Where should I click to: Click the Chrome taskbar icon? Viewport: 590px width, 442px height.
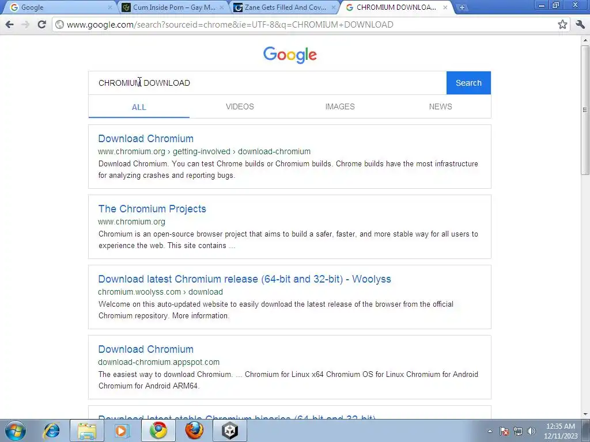pos(158,430)
